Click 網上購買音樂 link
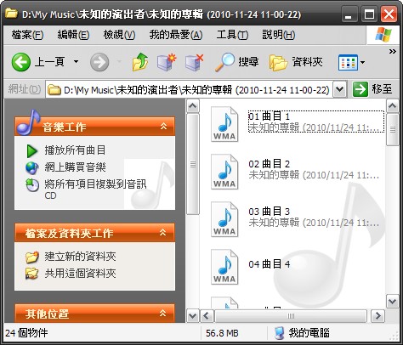The height and width of the screenshot is (345, 403). coord(75,167)
